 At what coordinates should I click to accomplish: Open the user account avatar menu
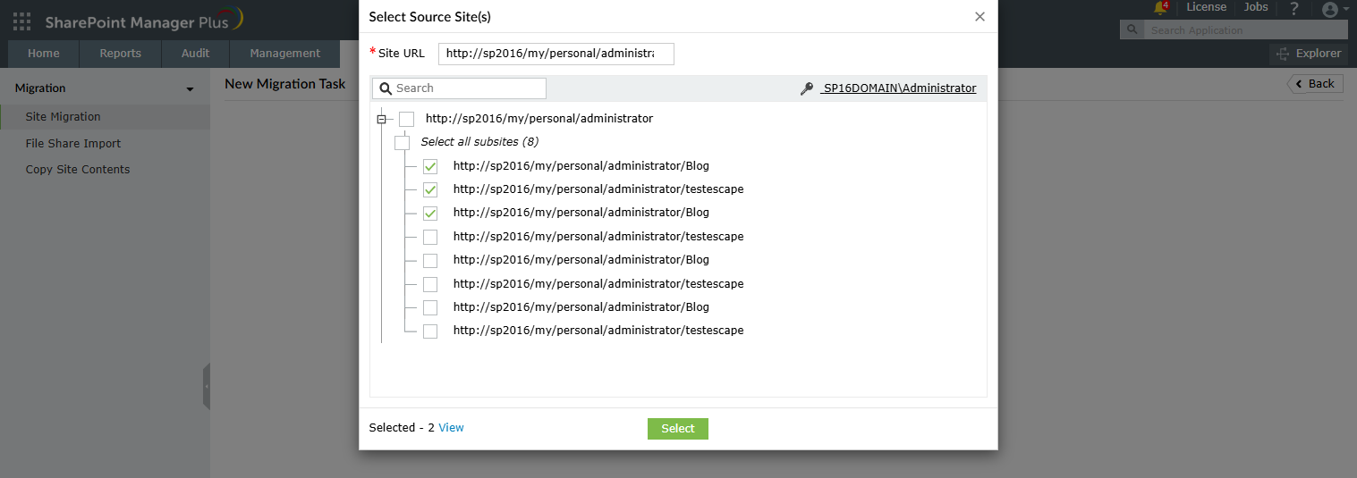pos(1335,10)
